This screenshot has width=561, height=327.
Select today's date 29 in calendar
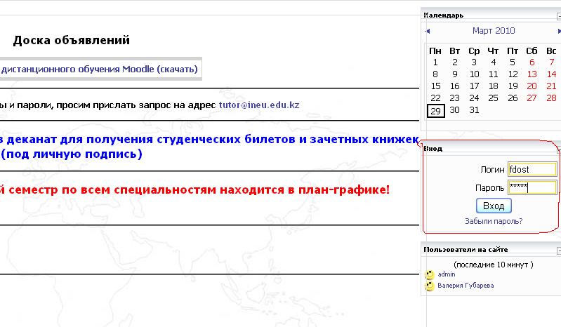435,111
